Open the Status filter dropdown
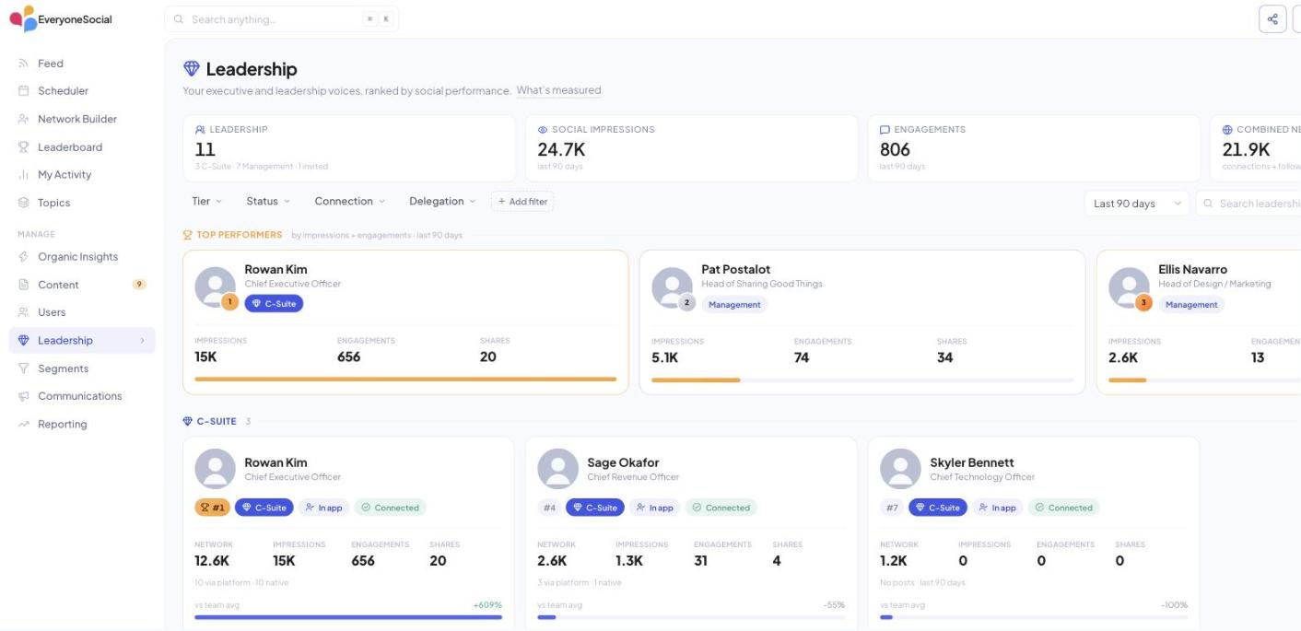Screen dimensions: 1301x631 click(x=268, y=201)
